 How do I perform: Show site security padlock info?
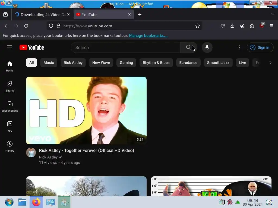point(59,26)
